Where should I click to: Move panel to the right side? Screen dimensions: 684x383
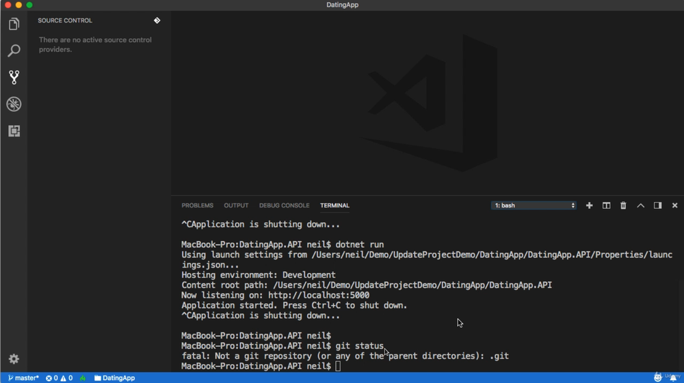coord(657,205)
